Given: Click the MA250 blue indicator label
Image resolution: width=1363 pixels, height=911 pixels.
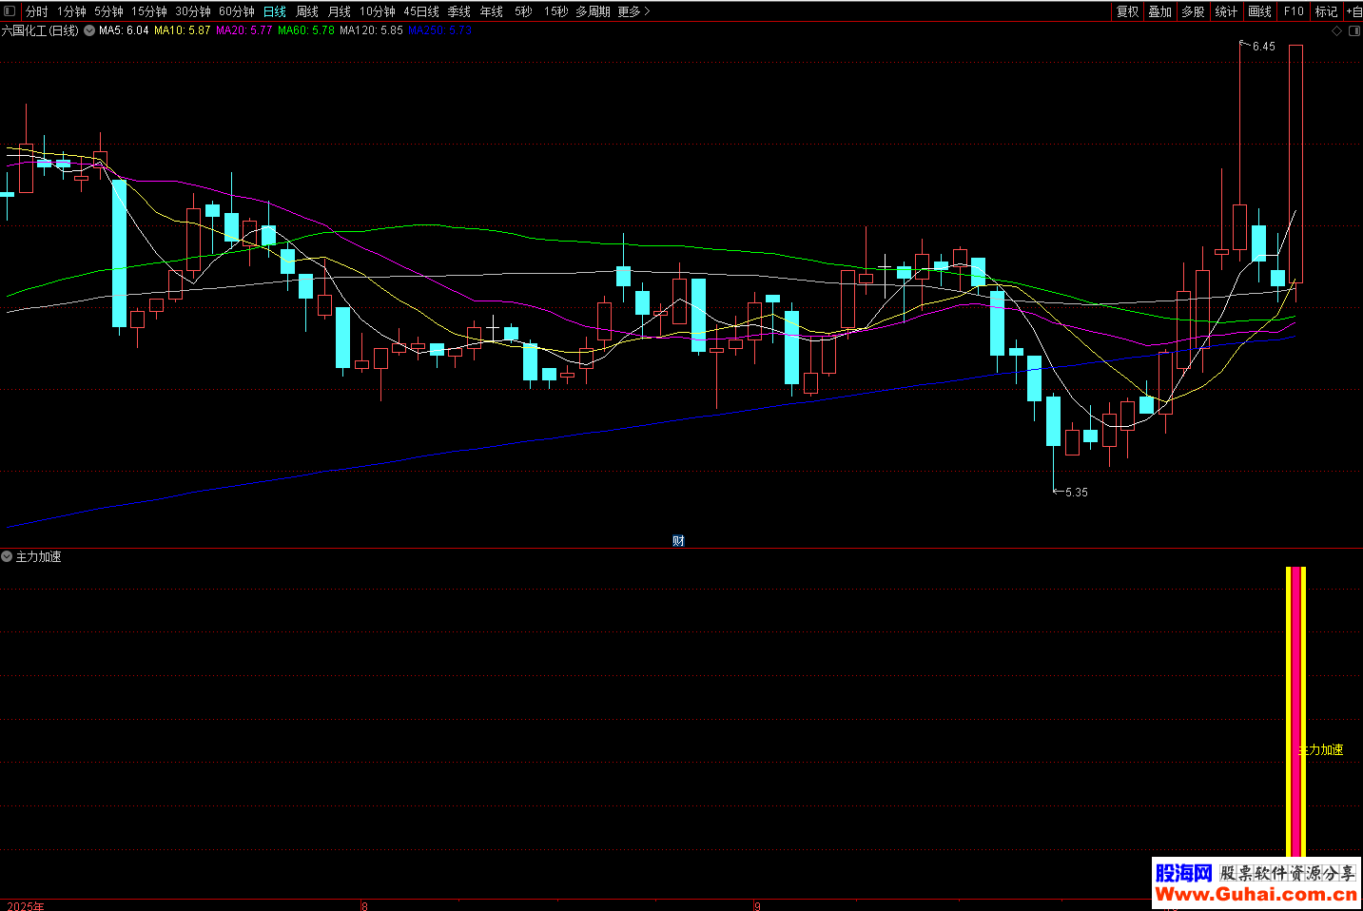Looking at the screenshot, I should (x=439, y=30).
